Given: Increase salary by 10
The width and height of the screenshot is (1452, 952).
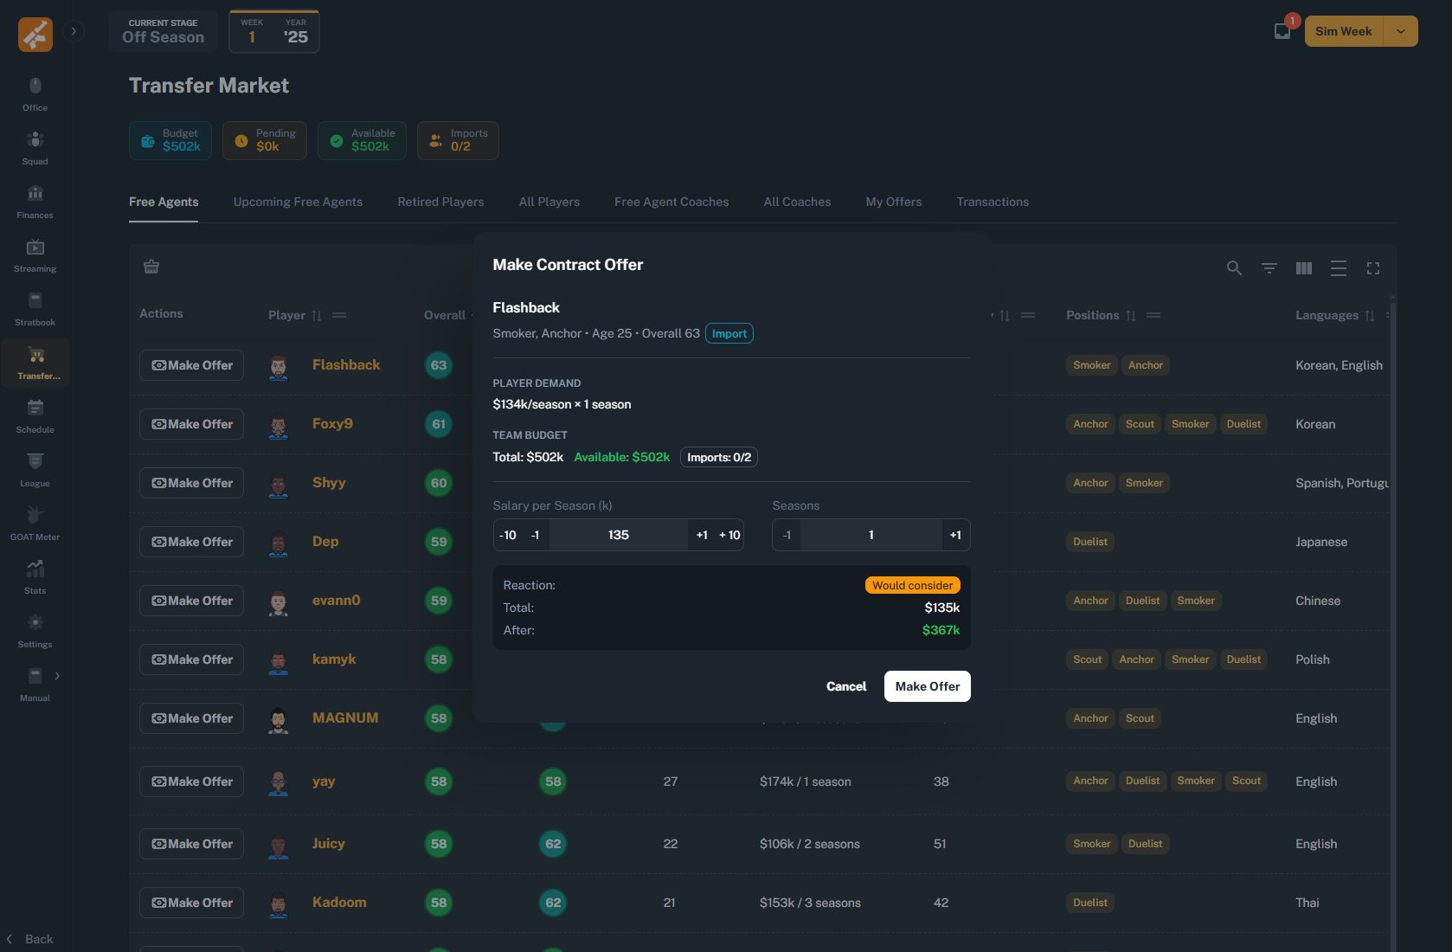Looking at the screenshot, I should click(x=729, y=535).
